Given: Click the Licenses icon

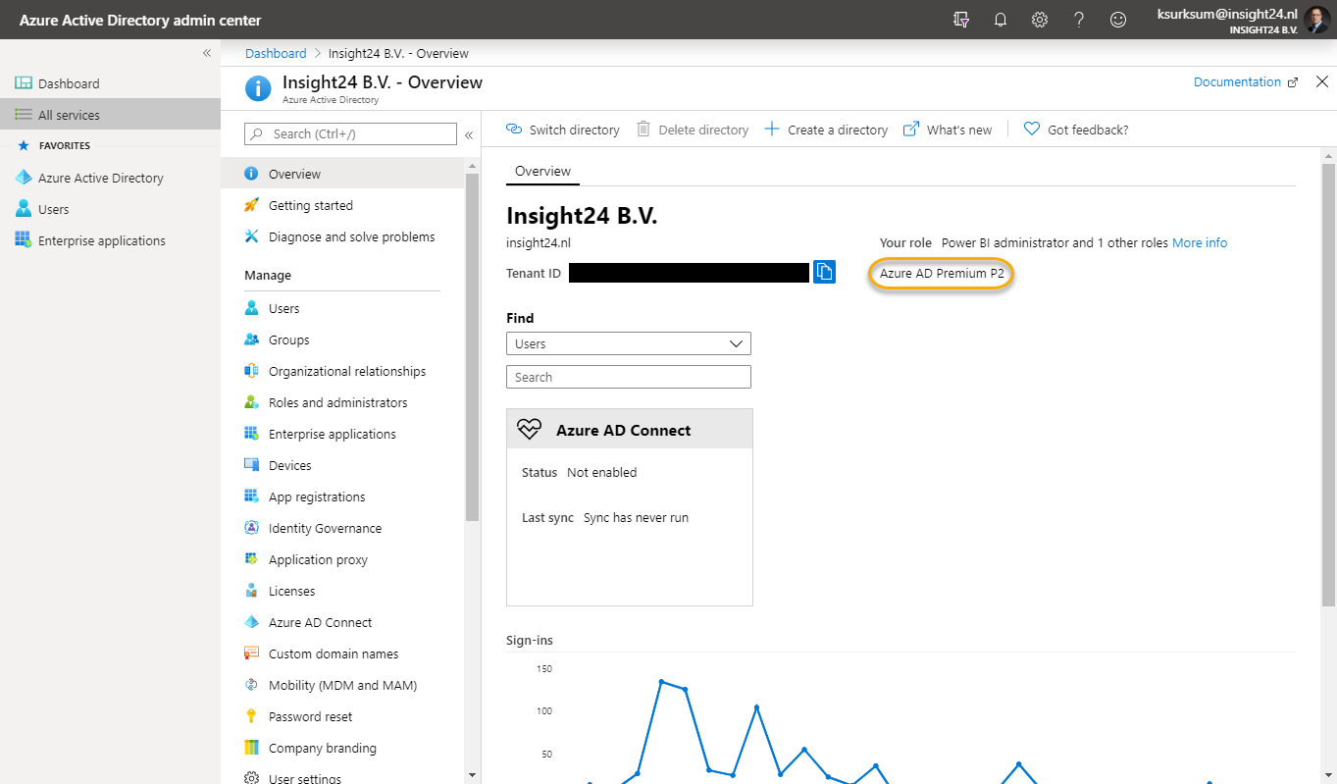Looking at the screenshot, I should [x=251, y=591].
